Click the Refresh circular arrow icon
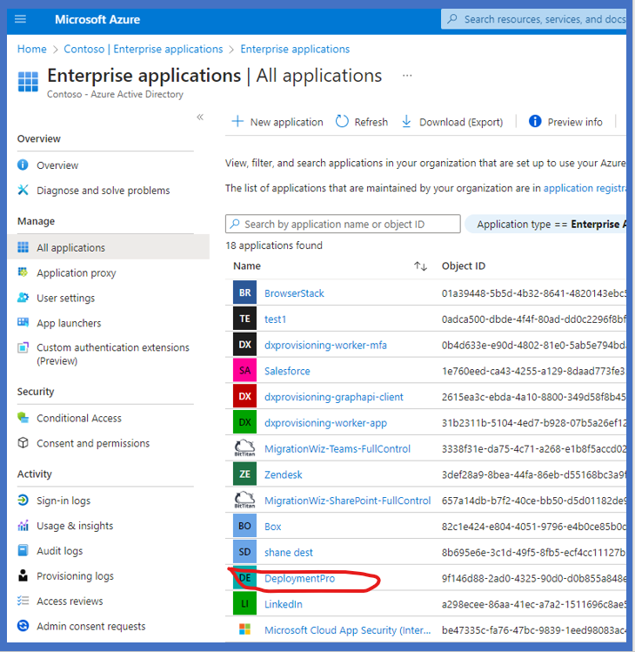Screen dimensions: 635x652 342,121
